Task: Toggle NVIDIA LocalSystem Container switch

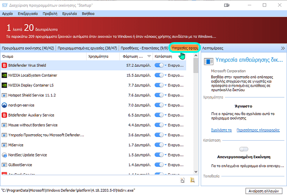Action: click(x=159, y=75)
